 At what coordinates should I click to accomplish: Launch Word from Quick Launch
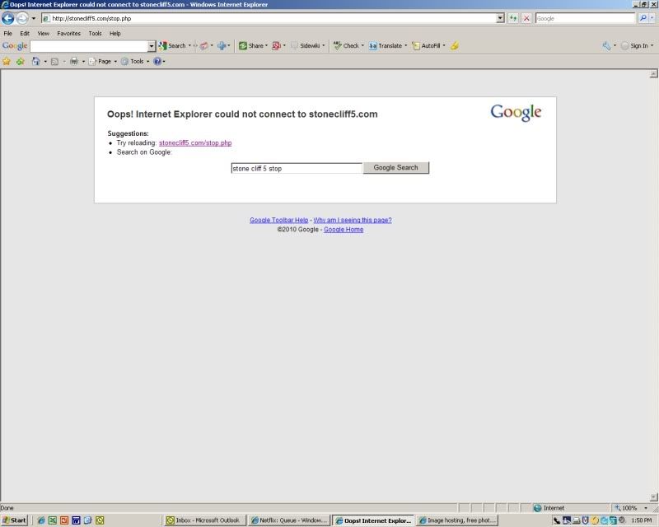pos(76,520)
